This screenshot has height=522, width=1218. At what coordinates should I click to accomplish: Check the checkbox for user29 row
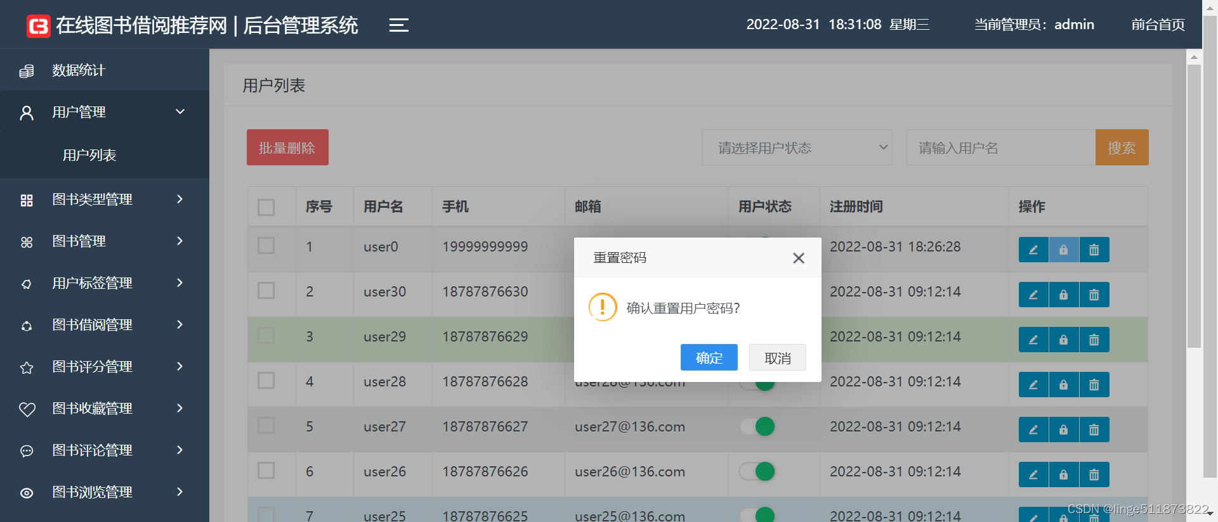266,336
